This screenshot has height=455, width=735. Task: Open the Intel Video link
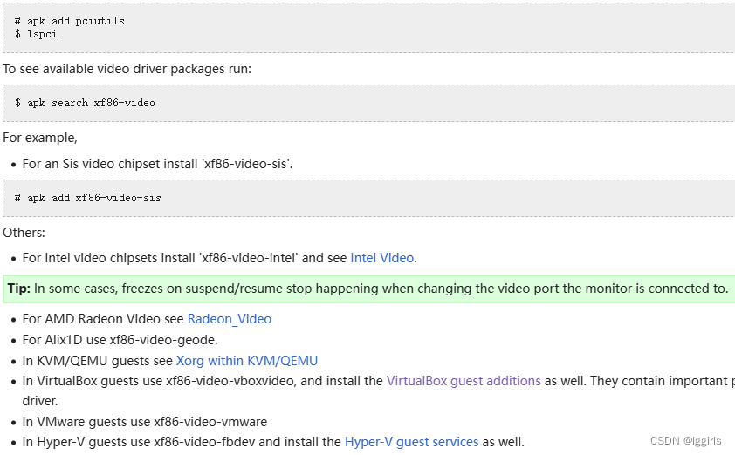382,258
